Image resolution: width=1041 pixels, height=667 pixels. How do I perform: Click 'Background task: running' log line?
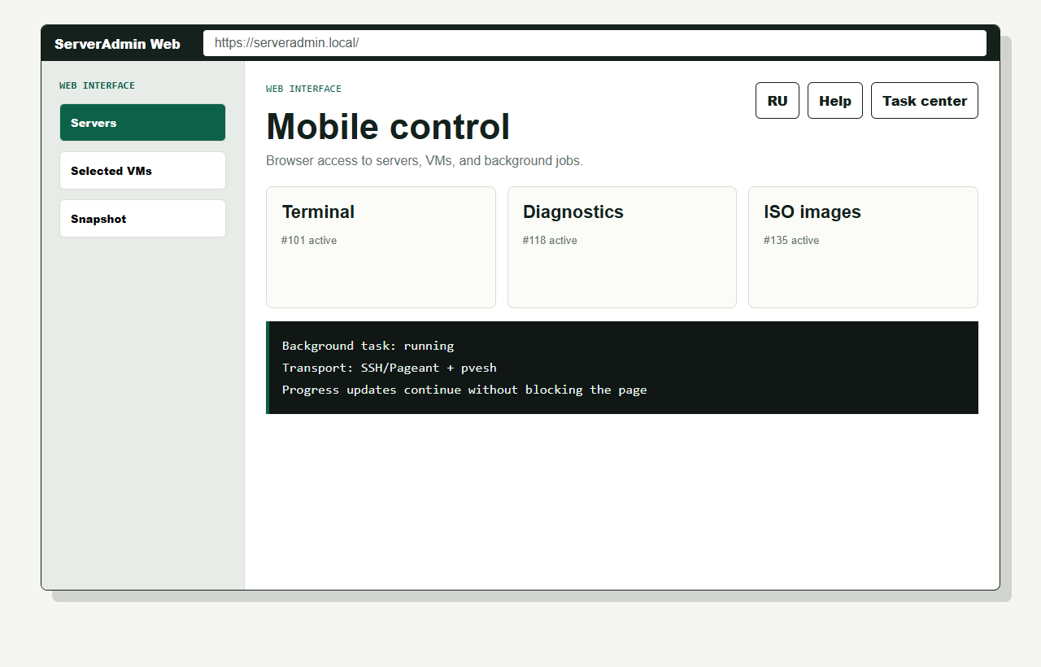click(368, 346)
